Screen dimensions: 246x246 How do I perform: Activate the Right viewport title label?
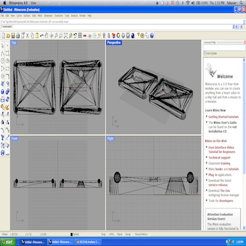click(110, 138)
